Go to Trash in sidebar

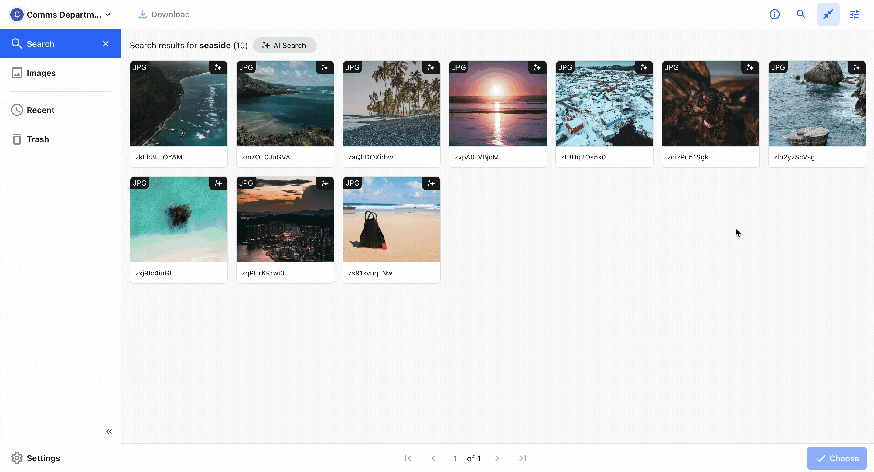pyautogui.click(x=38, y=139)
